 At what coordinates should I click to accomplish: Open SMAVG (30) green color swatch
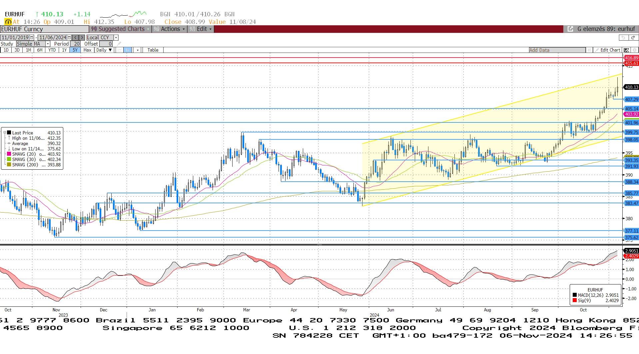(9, 159)
